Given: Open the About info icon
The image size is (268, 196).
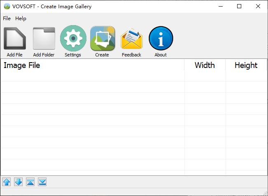Looking at the screenshot, I should (161, 38).
